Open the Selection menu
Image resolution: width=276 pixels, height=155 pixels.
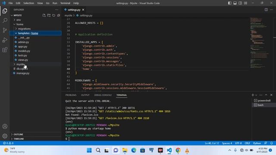(x=29, y=3)
